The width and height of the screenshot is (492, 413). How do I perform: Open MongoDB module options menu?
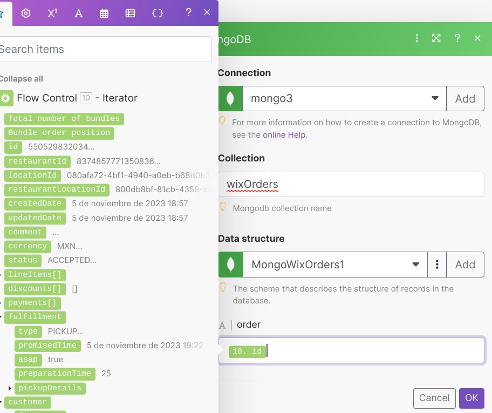coord(416,38)
